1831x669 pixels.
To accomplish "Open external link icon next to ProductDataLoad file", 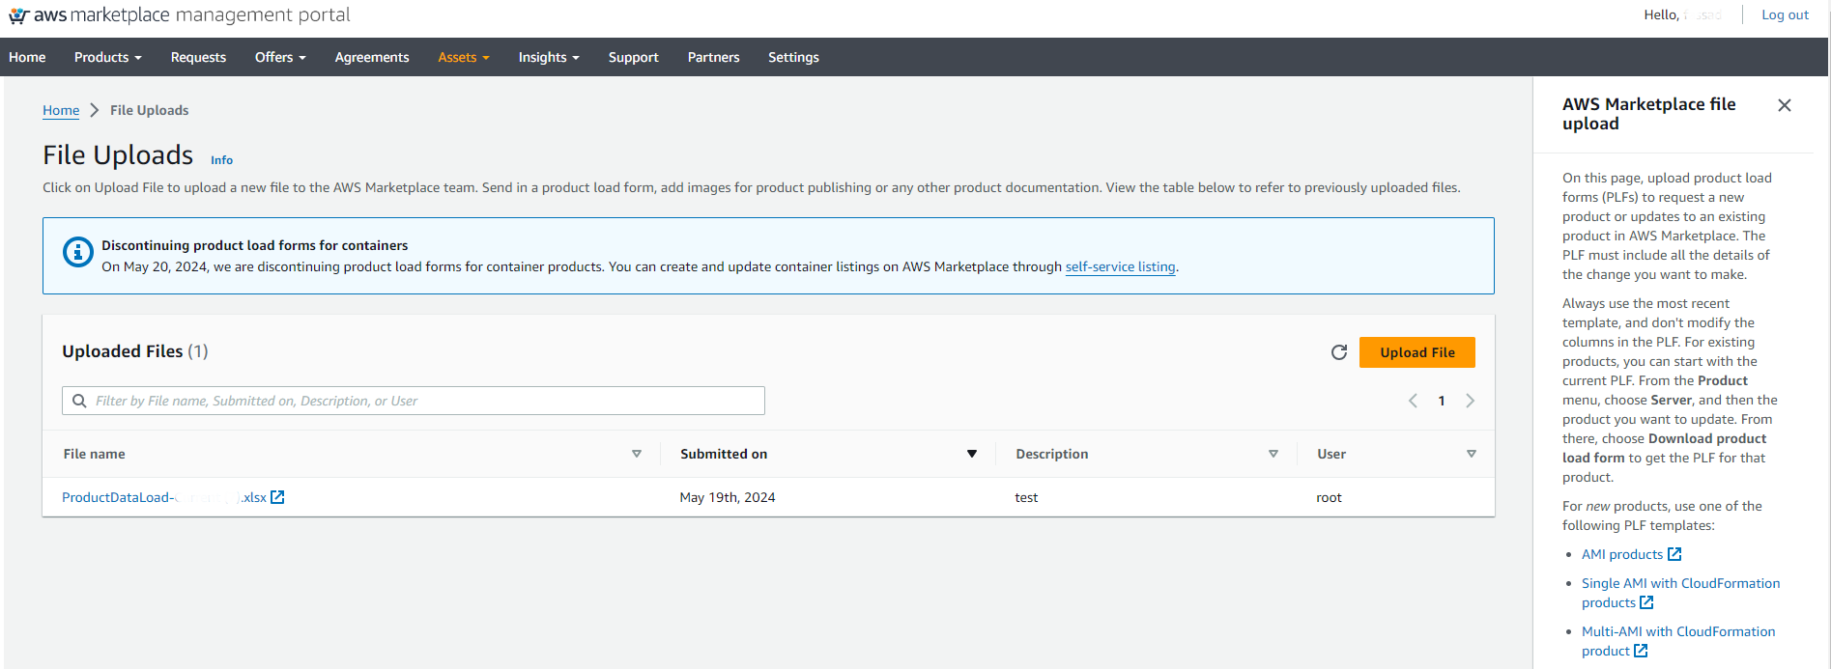I will [277, 497].
